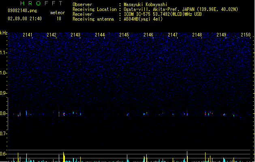Image resolution: width=255 pixels, height=162 pixels.
Task: Click time marker 2144
Action: 100,35
